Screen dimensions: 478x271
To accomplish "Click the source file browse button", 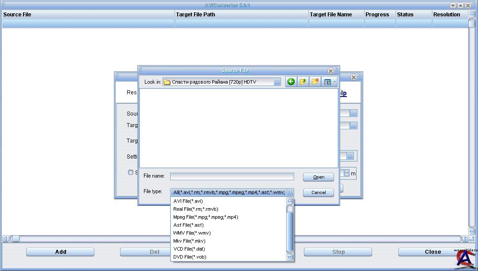I will tap(353, 114).
